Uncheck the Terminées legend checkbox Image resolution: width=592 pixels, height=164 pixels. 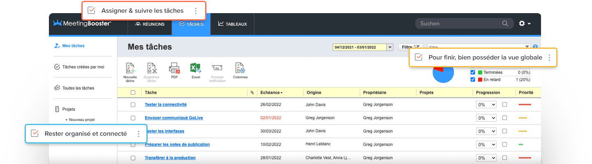tap(472, 73)
